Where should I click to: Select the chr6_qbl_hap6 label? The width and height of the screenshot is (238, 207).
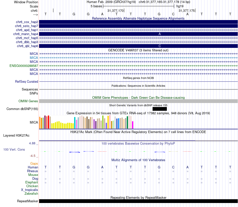point(28,46)
